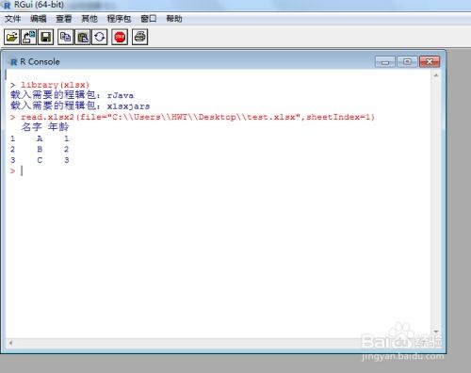Open the 查看 menu
Viewport: 471px width, 373px height.
click(x=64, y=19)
